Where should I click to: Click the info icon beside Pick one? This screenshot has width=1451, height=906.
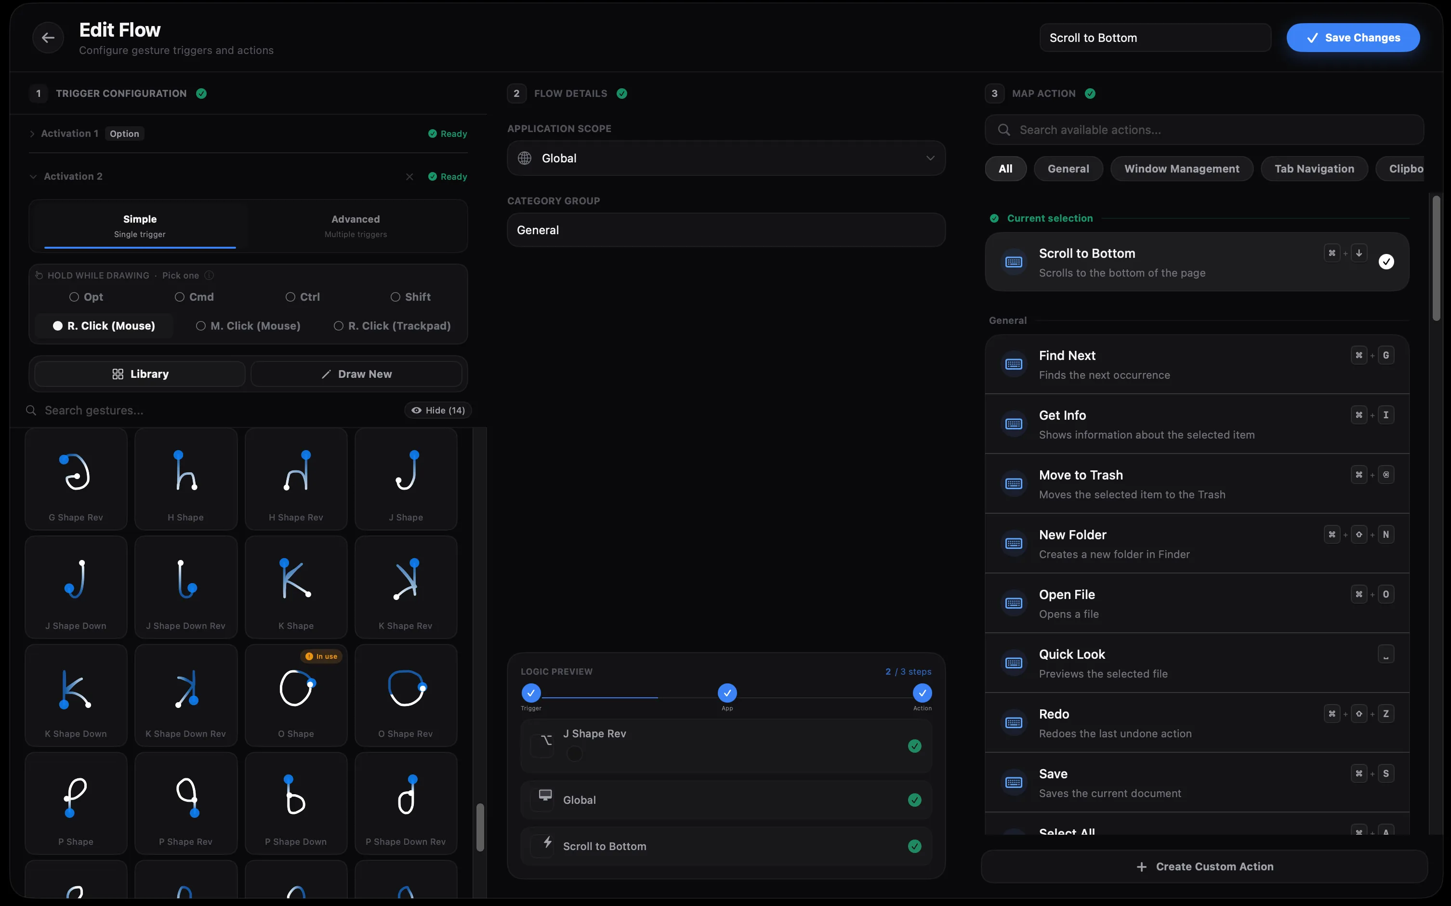coord(209,275)
